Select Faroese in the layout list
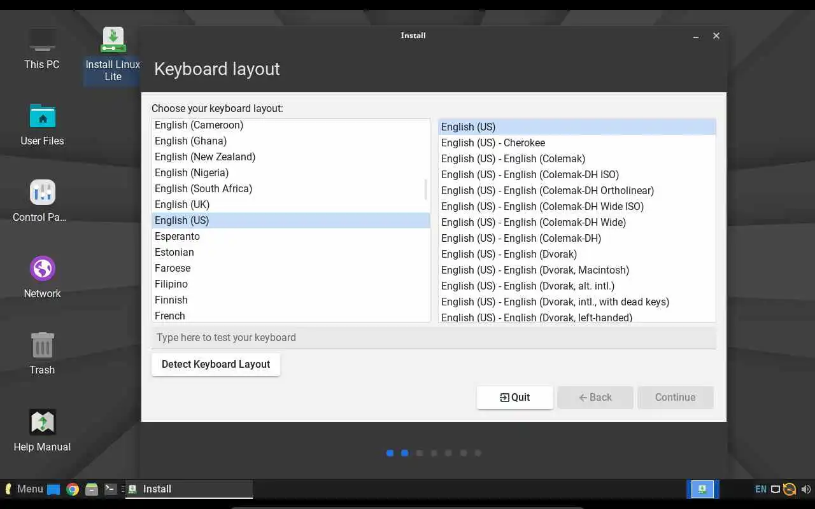Viewport: 815px width, 509px height. pos(291,268)
